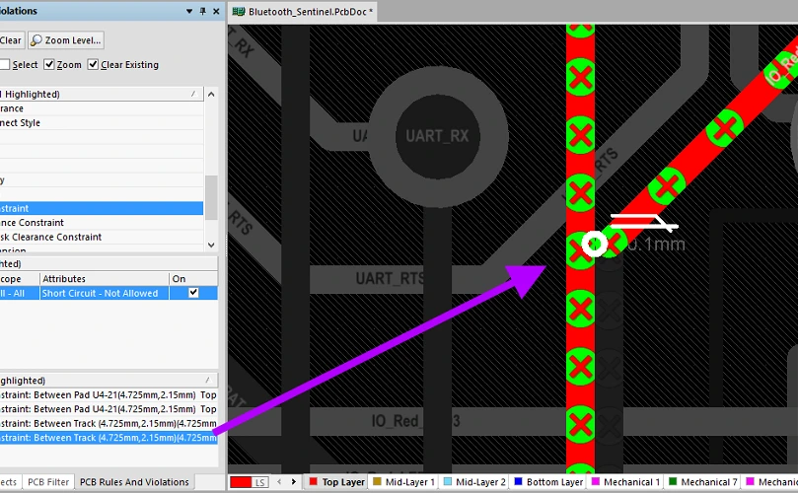
Task: Click the Zoom Level magnifier icon
Action: [36, 40]
